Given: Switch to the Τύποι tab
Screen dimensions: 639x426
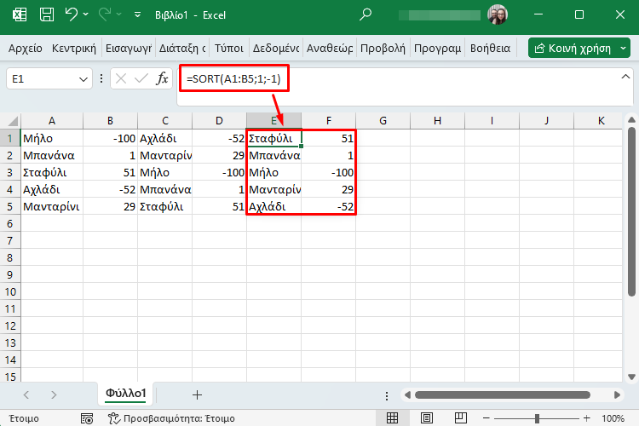Looking at the screenshot, I should [228, 48].
